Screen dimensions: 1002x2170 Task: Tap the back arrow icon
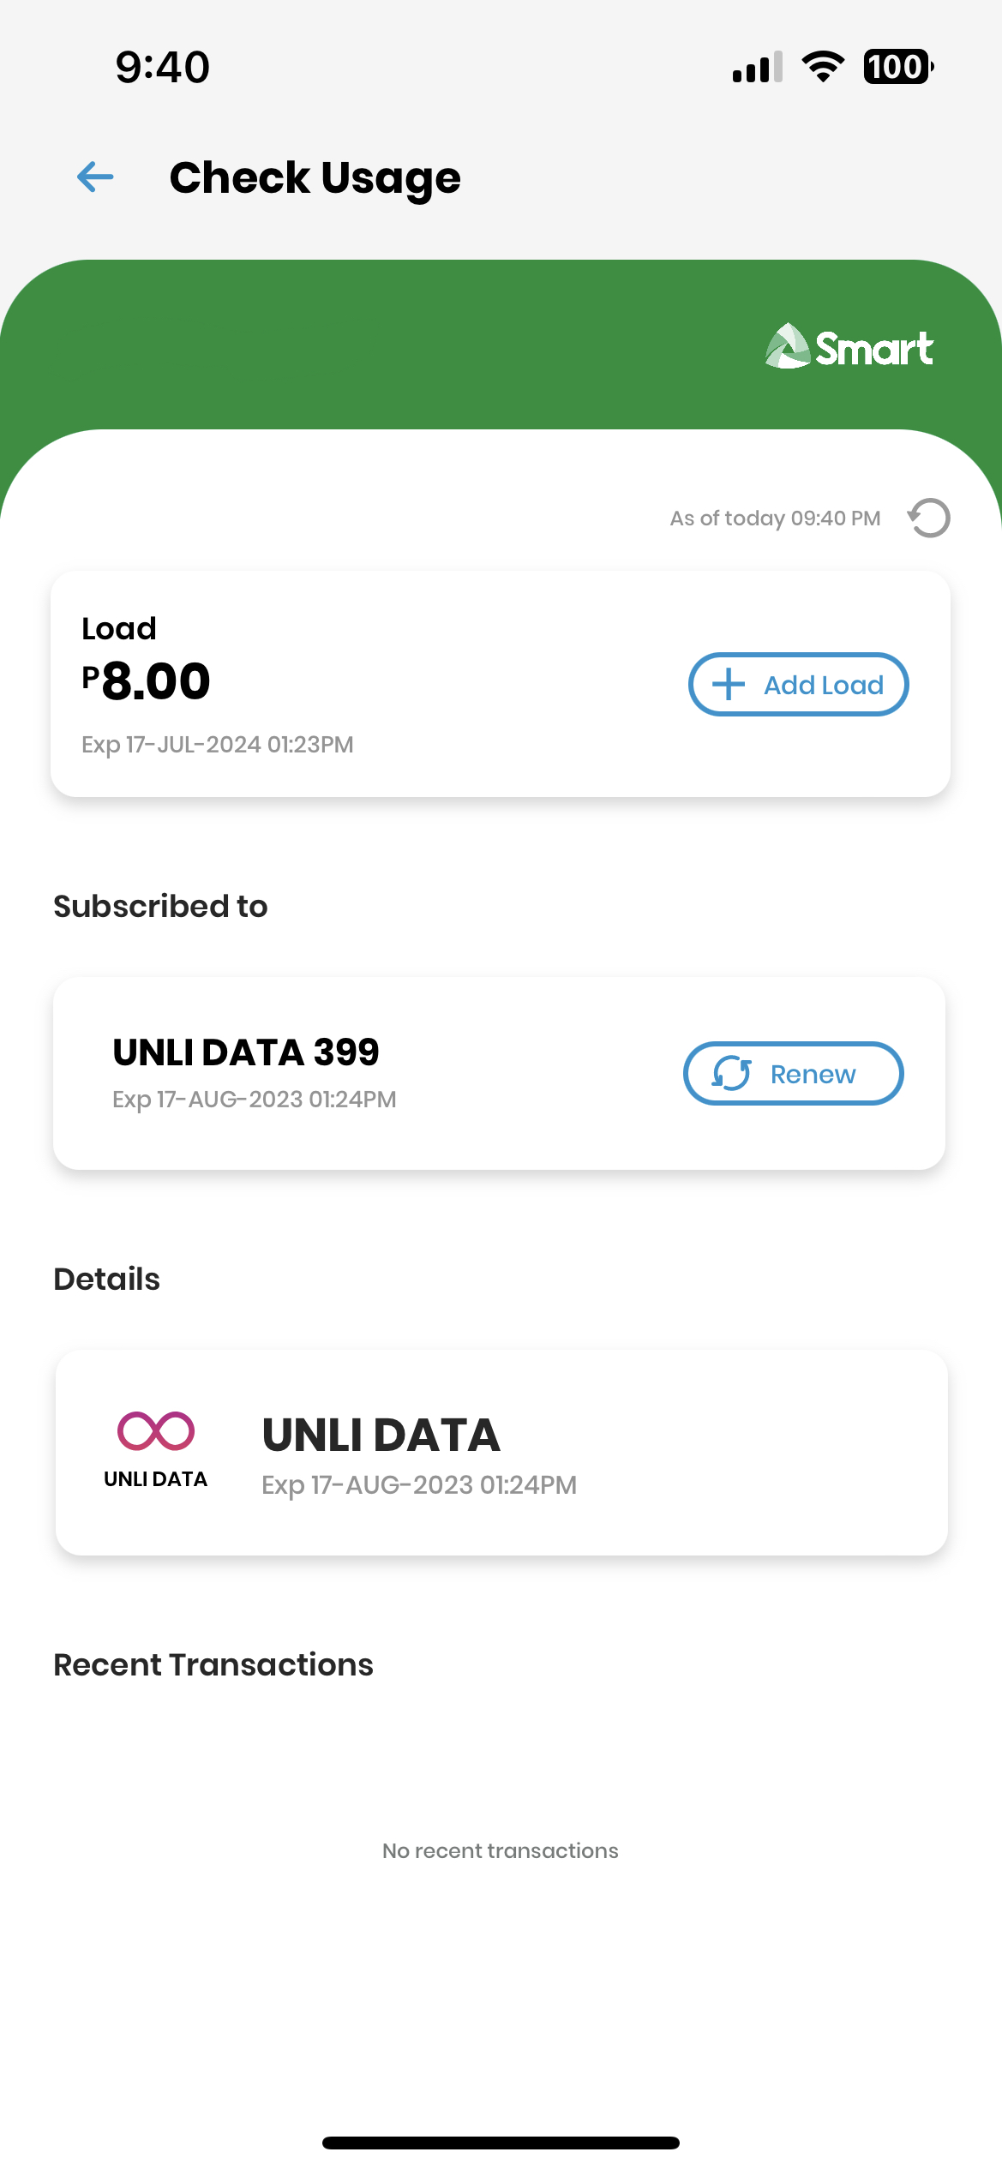pyautogui.click(x=95, y=177)
